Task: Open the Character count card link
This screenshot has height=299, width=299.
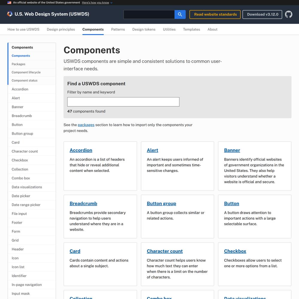Action: pyautogui.click(x=165, y=251)
